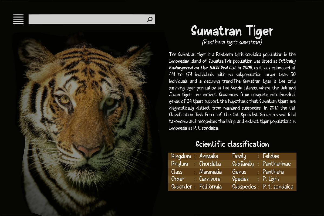The width and height of the screenshot is (324, 216).
Task: Click inside the search input field
Action: click(x=92, y=19)
